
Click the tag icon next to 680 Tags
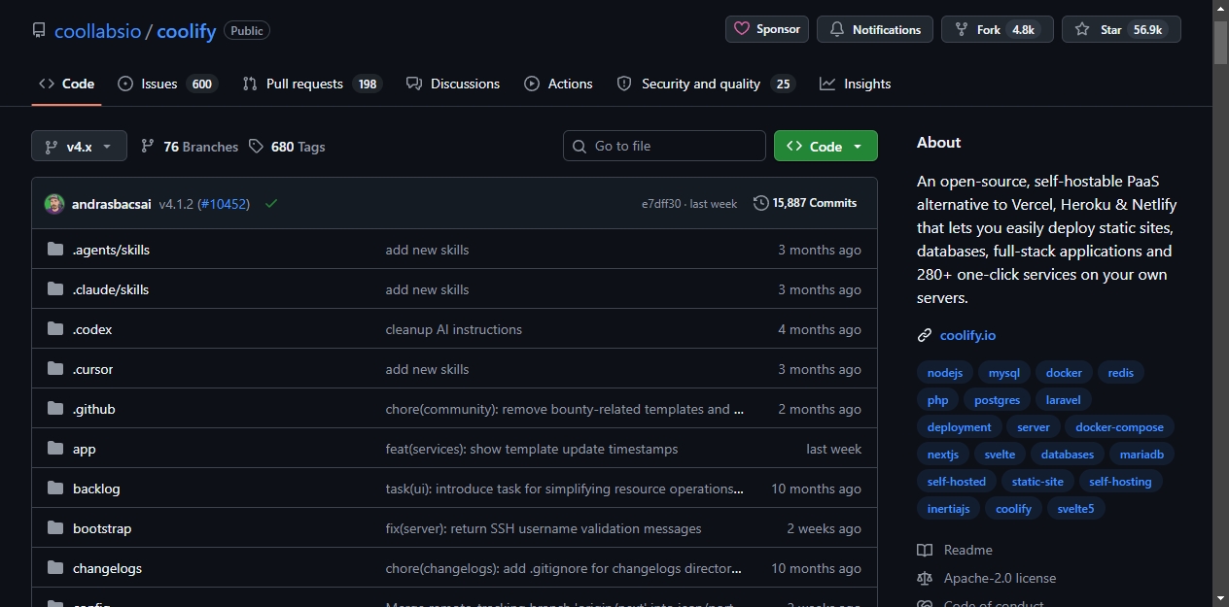coord(256,146)
